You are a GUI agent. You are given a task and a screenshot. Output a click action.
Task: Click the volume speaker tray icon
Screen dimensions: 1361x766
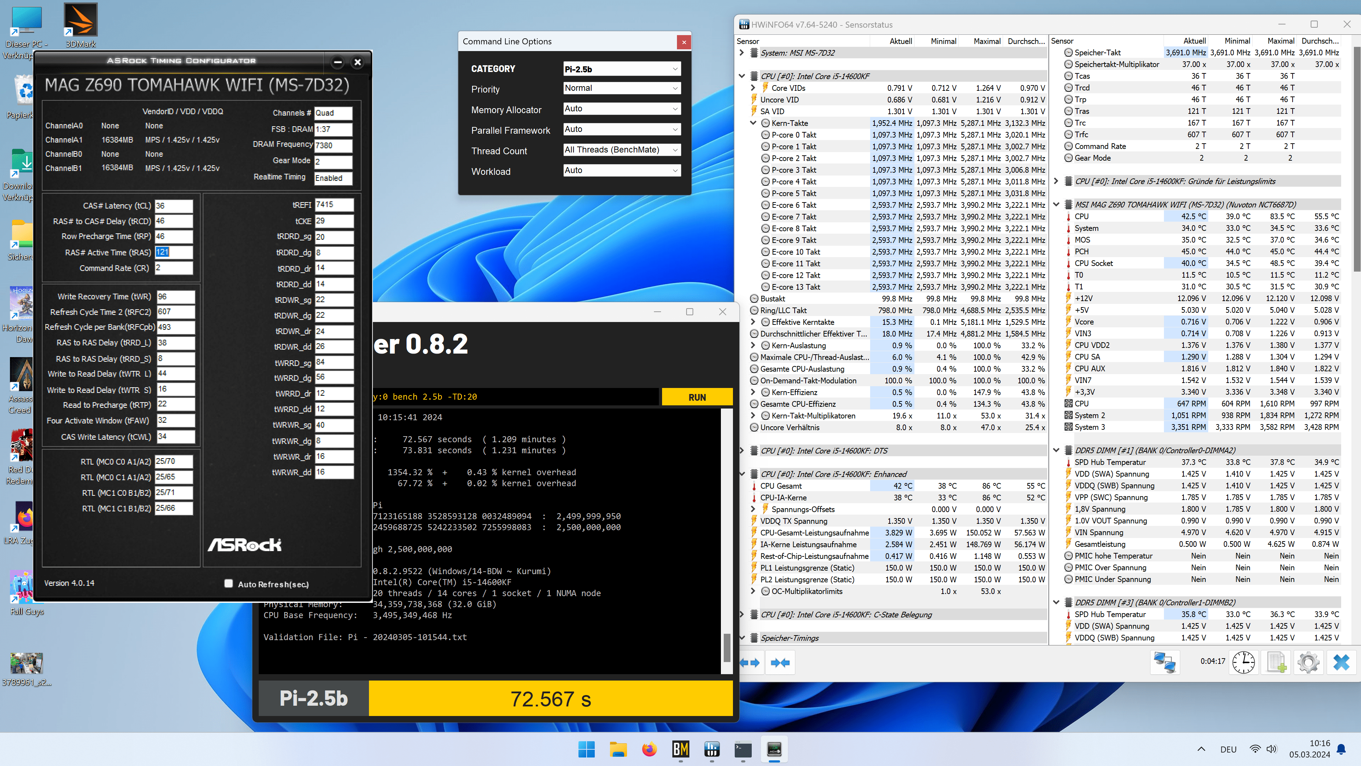click(1272, 749)
